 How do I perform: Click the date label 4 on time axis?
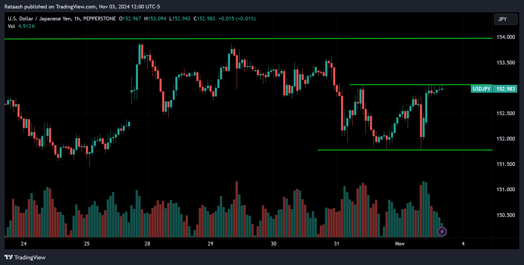[x=463, y=244]
